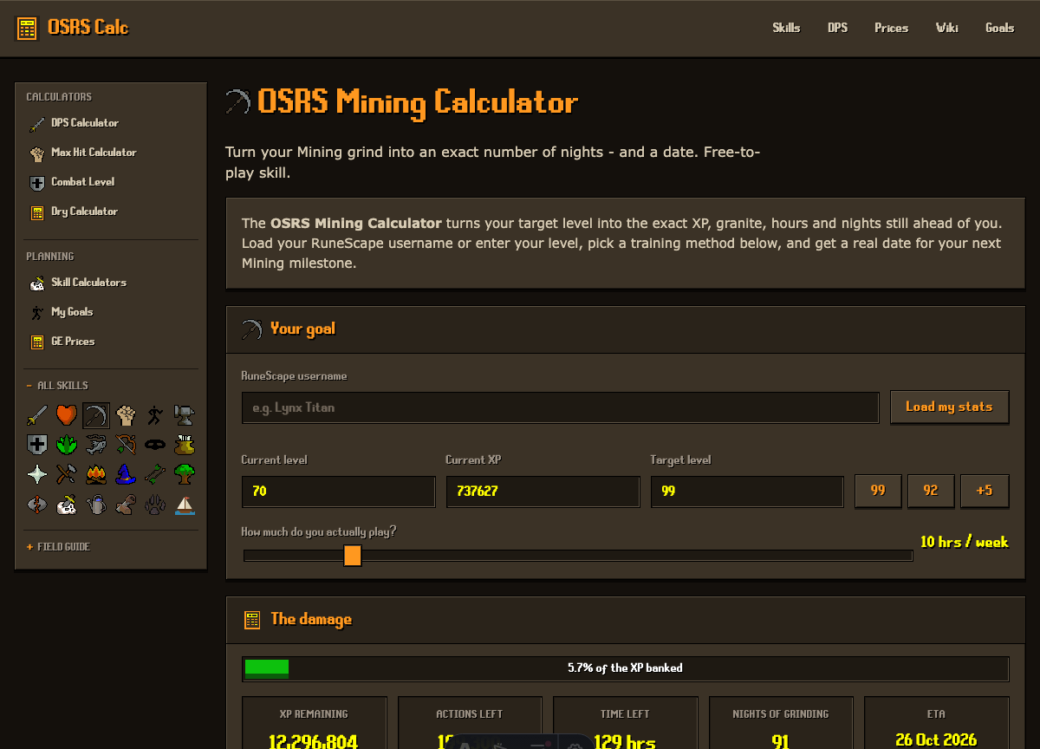Open Skill Calculators in Planning section
This screenshot has height=749, width=1040.
click(x=111, y=283)
